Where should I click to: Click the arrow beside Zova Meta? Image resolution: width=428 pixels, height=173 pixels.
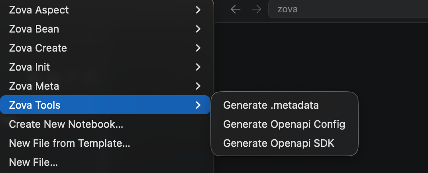pos(198,86)
